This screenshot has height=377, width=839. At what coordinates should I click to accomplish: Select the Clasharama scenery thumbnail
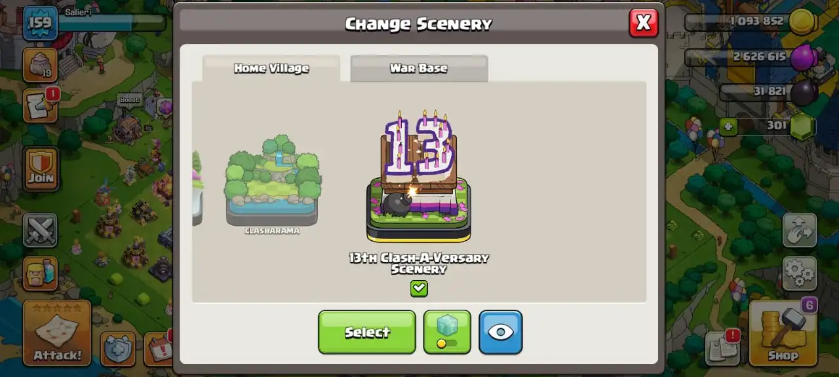tap(272, 184)
